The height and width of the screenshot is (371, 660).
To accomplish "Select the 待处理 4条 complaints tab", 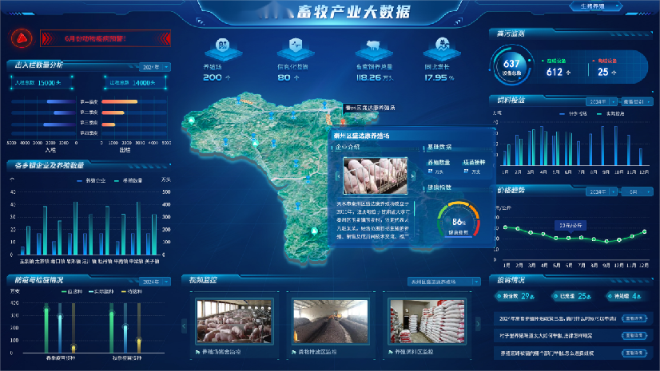I will (623, 296).
